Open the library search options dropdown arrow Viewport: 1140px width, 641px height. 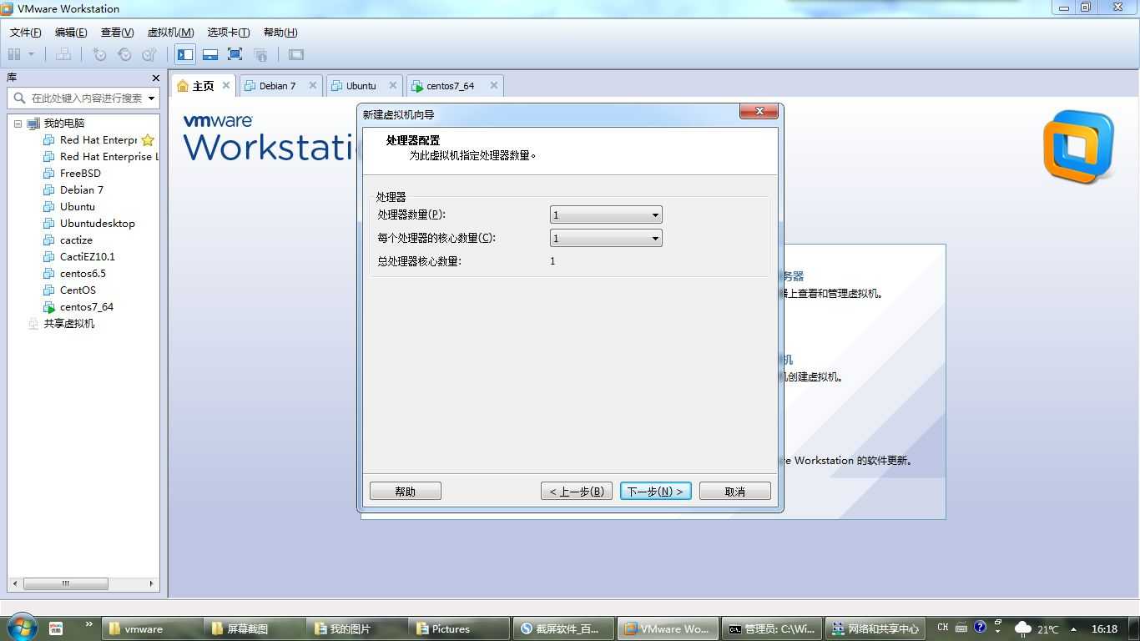click(152, 98)
